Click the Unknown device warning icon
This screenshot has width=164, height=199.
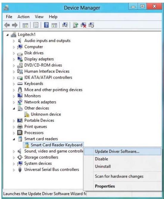pos(26,114)
